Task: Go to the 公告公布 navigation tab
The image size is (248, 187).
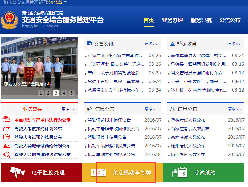Action: coord(230,20)
